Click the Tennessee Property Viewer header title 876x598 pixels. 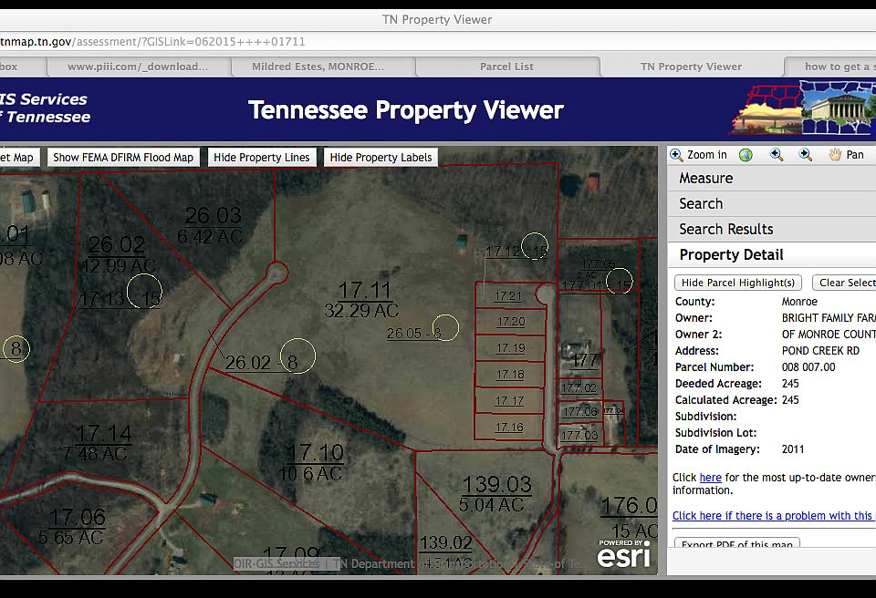pos(406,110)
